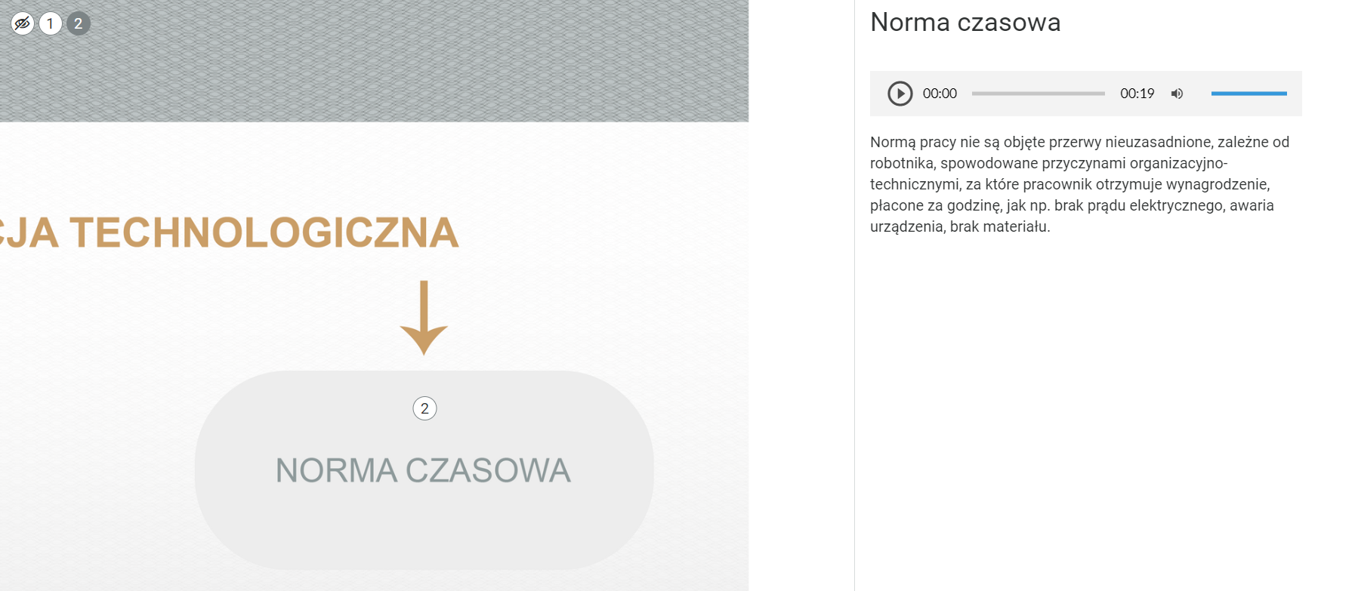
Task: Toggle visibility of the numbered markers
Action: pos(21,23)
